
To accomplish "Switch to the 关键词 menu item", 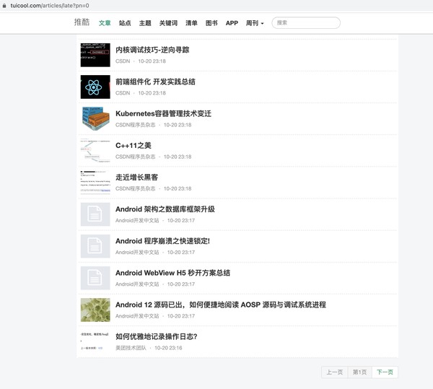I will tap(168, 23).
